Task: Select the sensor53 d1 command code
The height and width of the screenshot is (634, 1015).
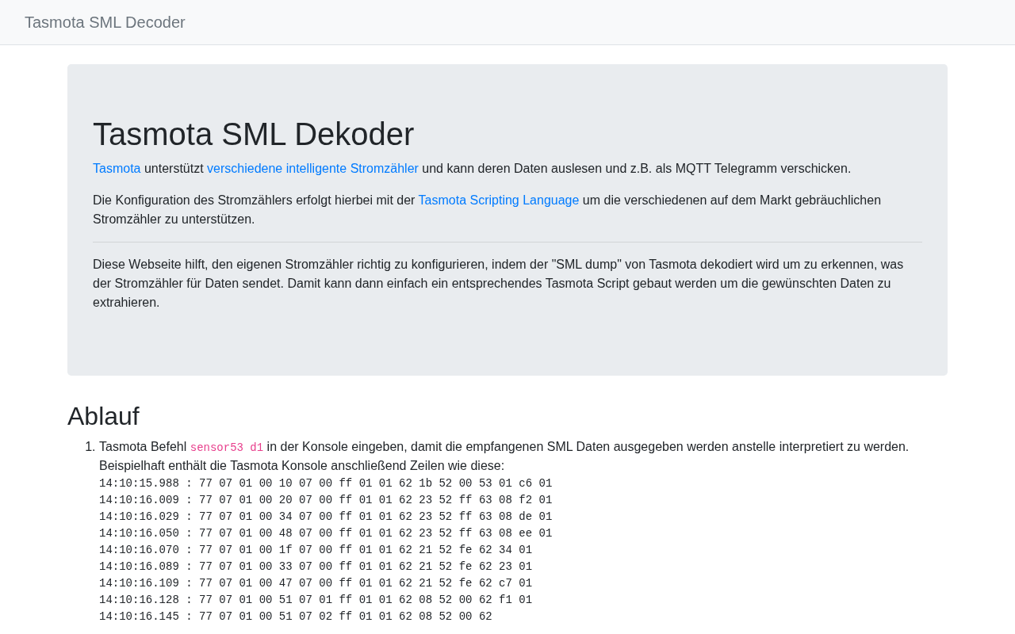Action: point(227,448)
